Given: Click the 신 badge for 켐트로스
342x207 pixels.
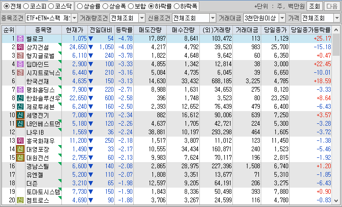Looking at the screenshot, I should tap(20, 200).
